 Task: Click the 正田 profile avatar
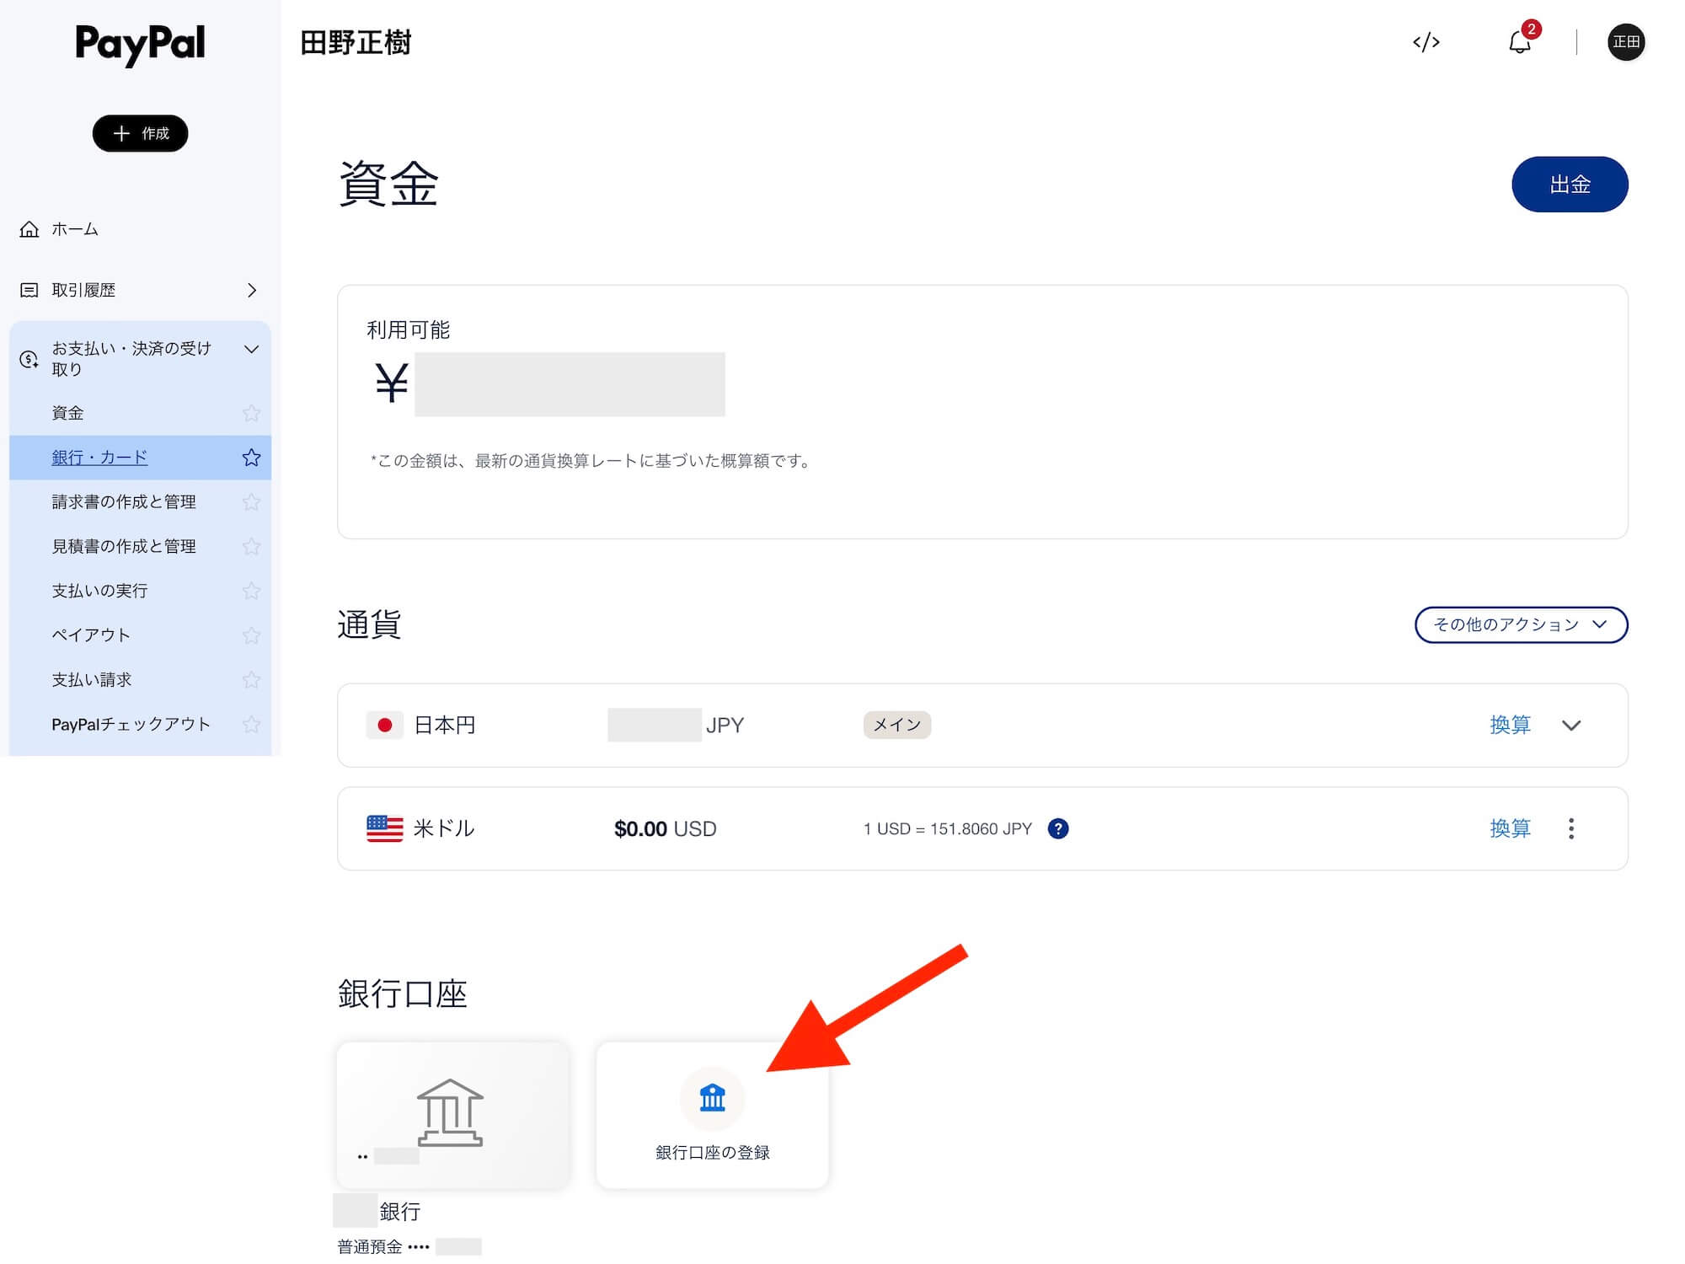tap(1626, 42)
